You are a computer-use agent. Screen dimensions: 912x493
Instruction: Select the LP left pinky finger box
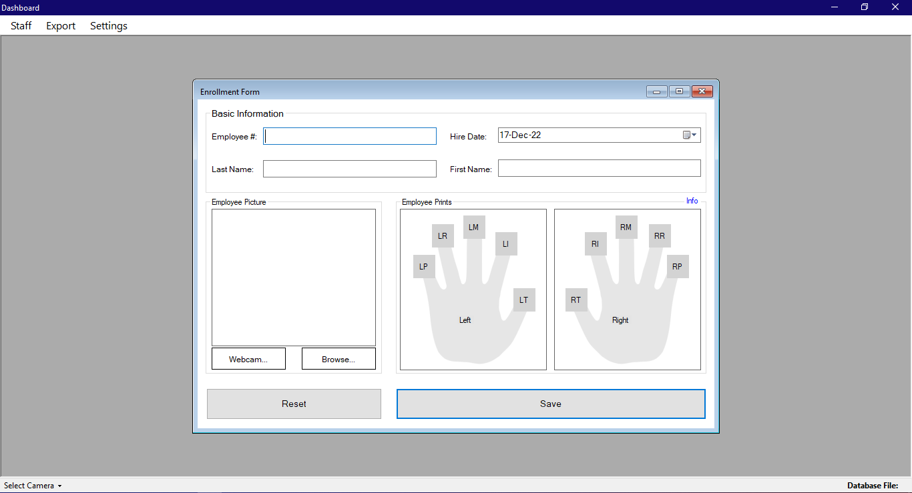tap(424, 266)
